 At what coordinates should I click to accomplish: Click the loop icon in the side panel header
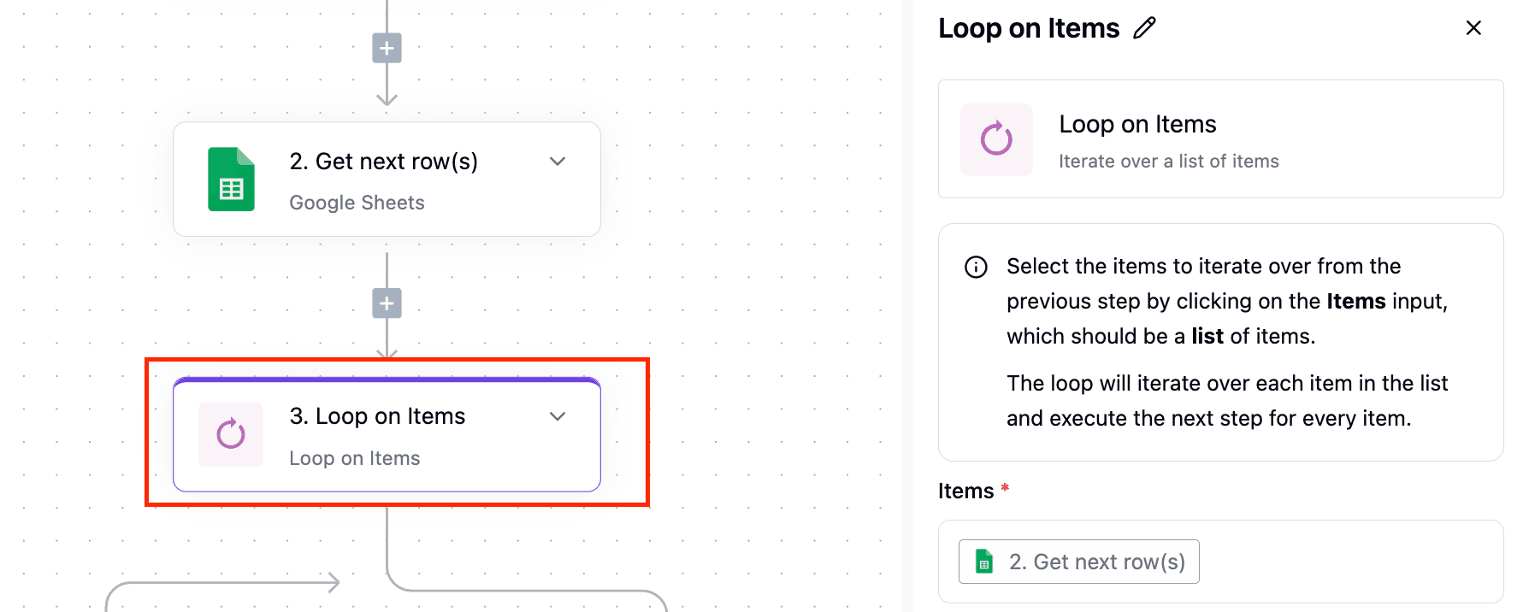(996, 139)
